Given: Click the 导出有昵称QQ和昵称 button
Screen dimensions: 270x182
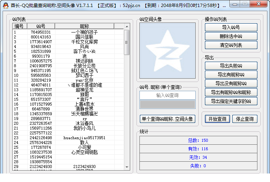Looking at the screenshot, I should coord(231,92).
